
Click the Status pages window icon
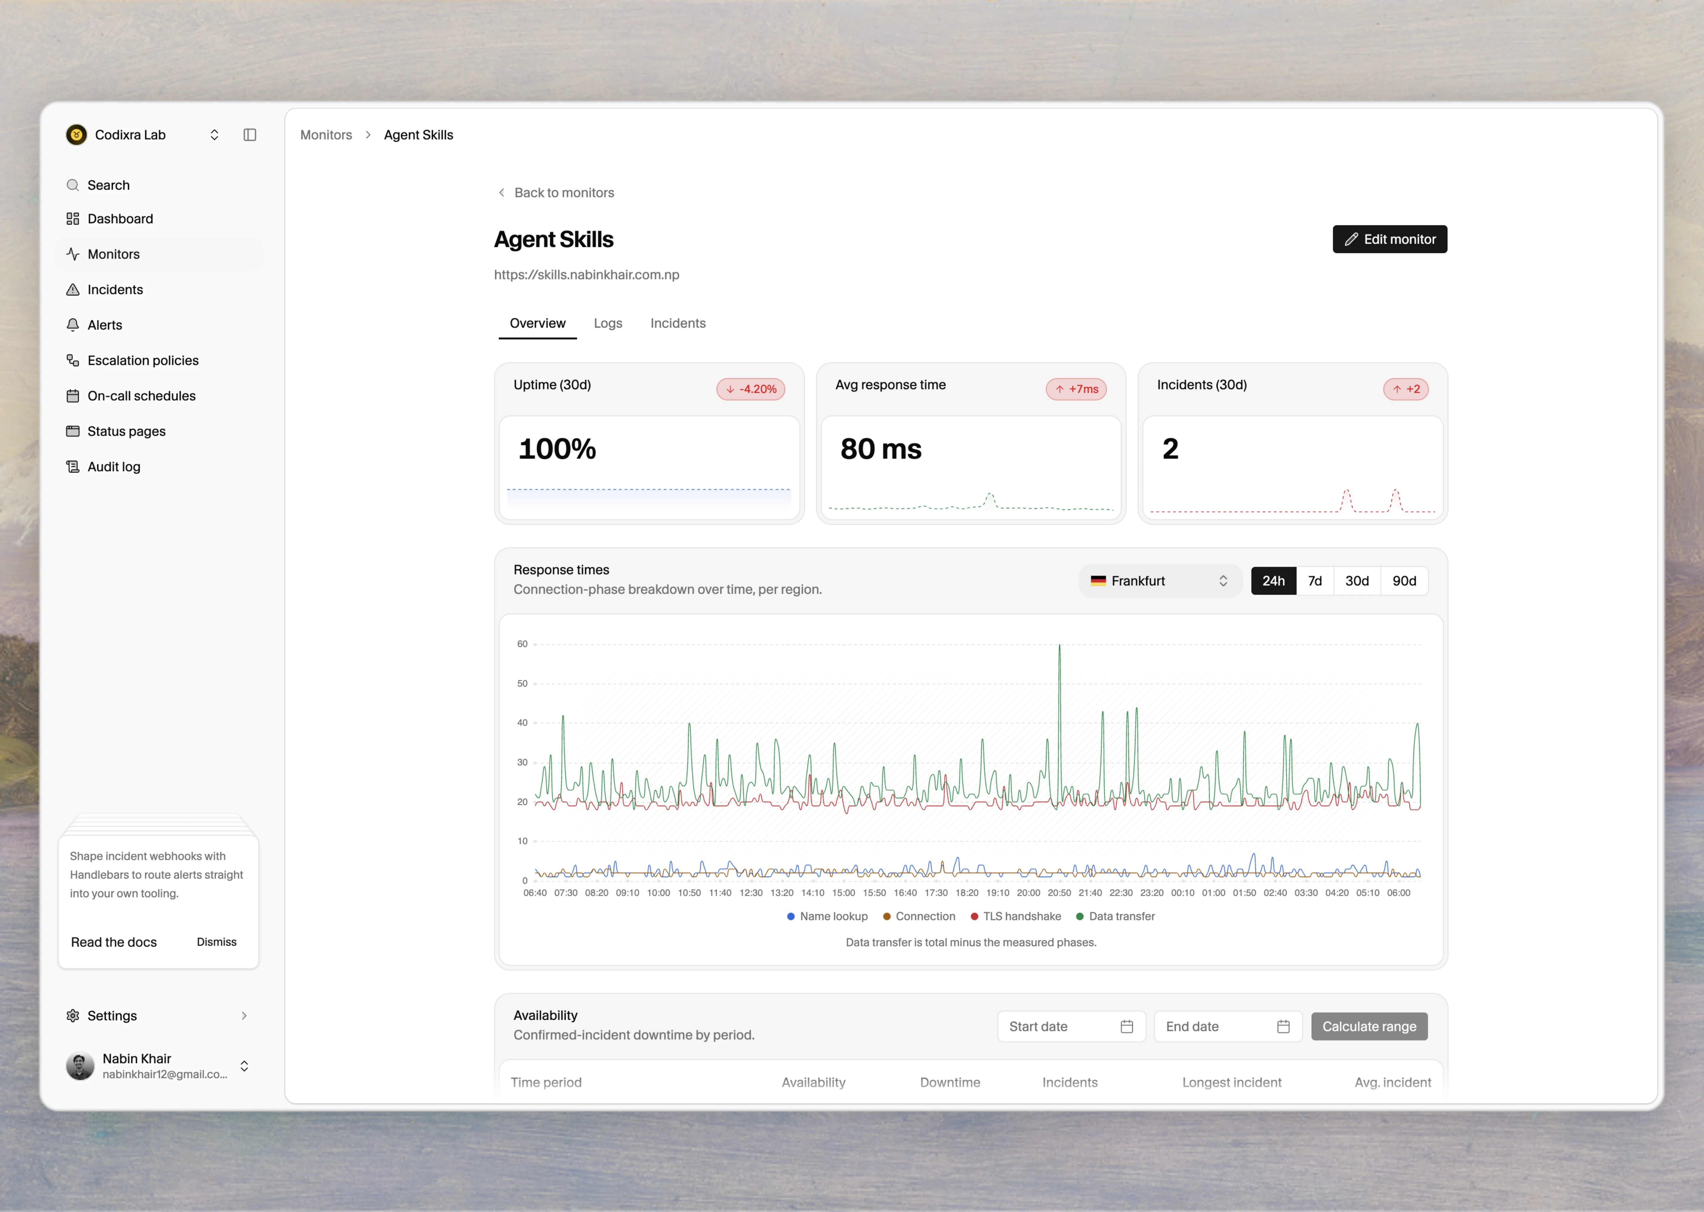72,431
